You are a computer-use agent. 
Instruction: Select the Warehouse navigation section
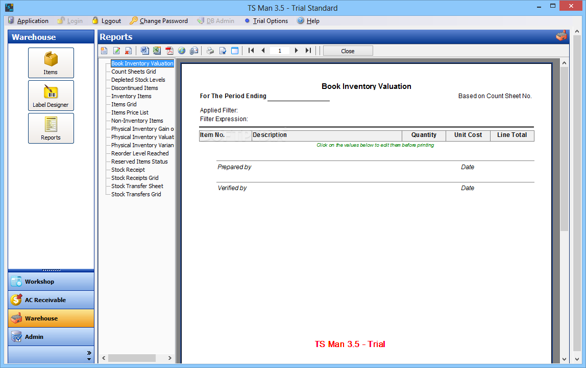51,318
